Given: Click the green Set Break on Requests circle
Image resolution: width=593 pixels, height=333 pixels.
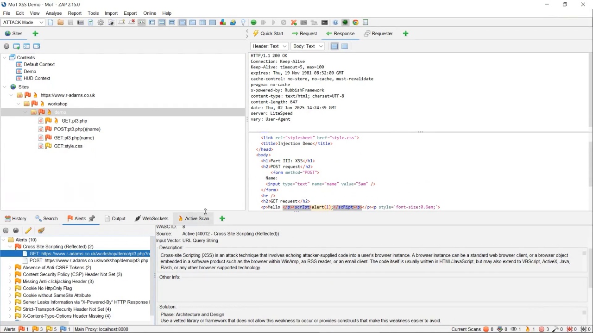Looking at the screenshot, I should (x=253, y=22).
